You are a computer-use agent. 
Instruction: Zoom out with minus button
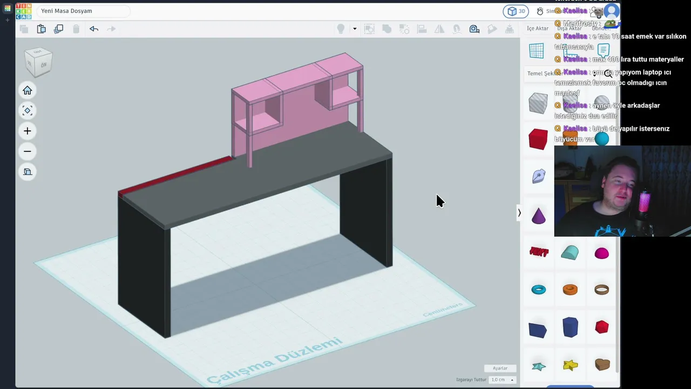coord(28,151)
